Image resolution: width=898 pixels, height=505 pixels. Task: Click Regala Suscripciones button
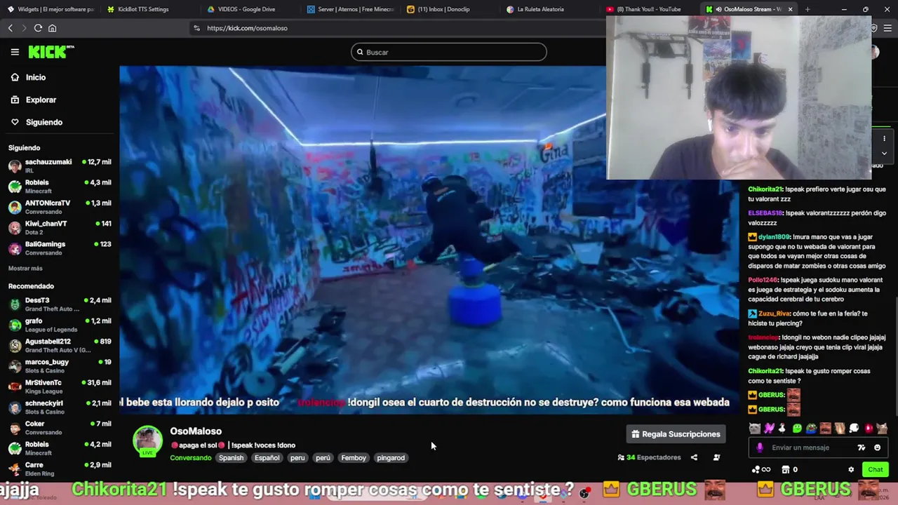click(676, 434)
